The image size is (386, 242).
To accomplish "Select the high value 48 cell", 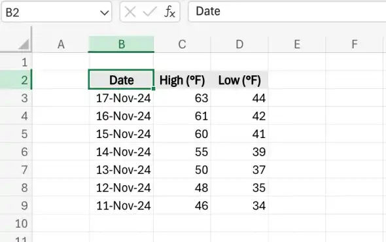I will pos(182,188).
